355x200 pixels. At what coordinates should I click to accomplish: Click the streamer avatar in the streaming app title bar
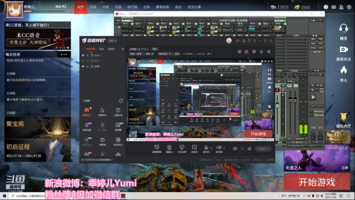point(229,40)
